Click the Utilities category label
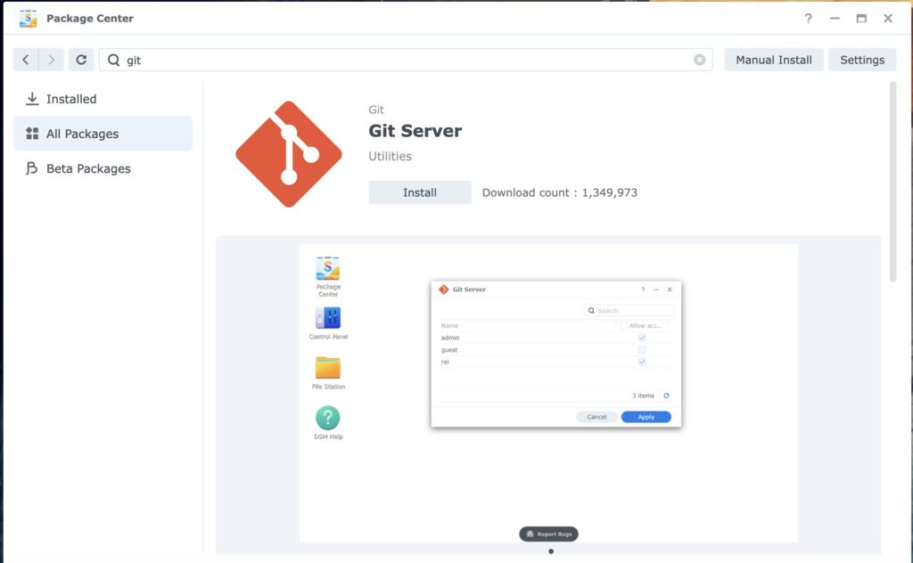 pos(391,156)
